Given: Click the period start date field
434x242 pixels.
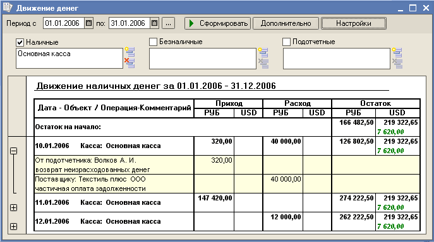Looking at the screenshot, I should pos(64,23).
